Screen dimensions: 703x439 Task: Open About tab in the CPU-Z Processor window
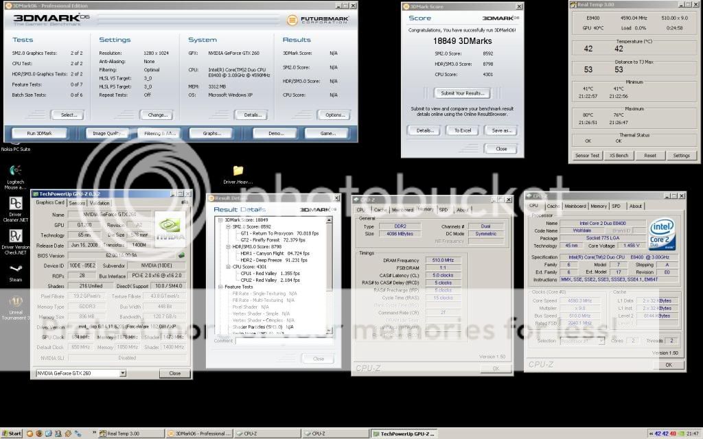[635, 206]
